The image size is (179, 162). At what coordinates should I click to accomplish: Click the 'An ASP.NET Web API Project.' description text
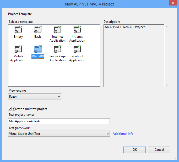125,27
